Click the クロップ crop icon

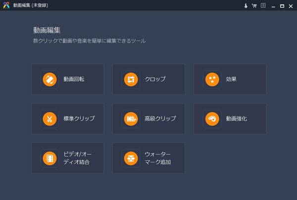(x=131, y=79)
